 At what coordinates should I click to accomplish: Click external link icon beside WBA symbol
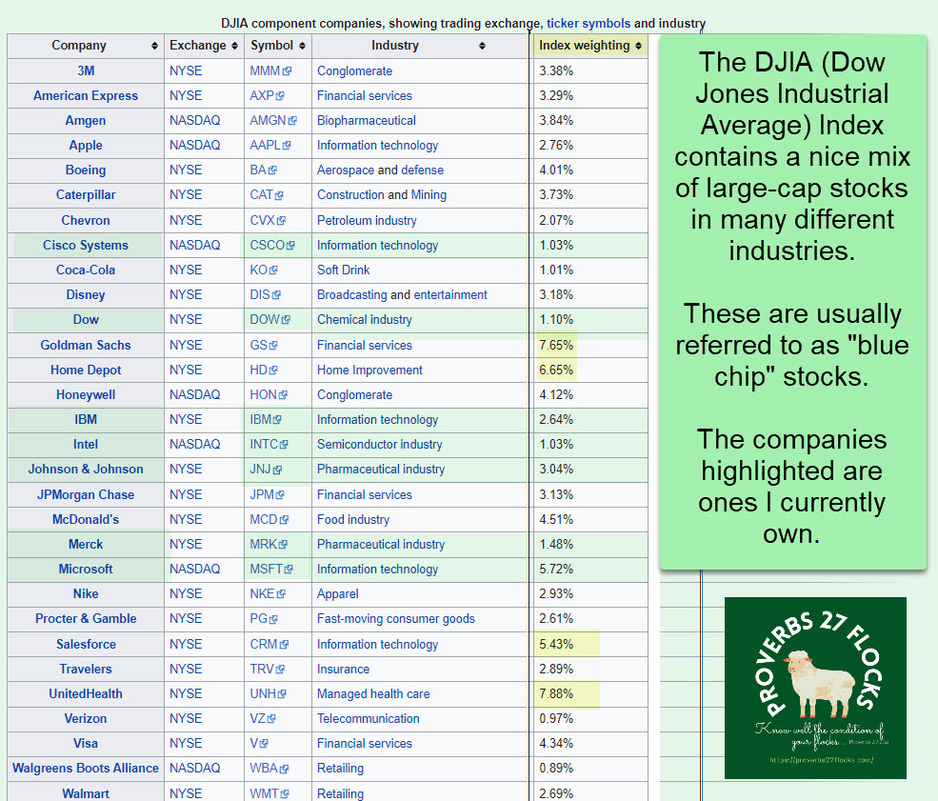285,769
